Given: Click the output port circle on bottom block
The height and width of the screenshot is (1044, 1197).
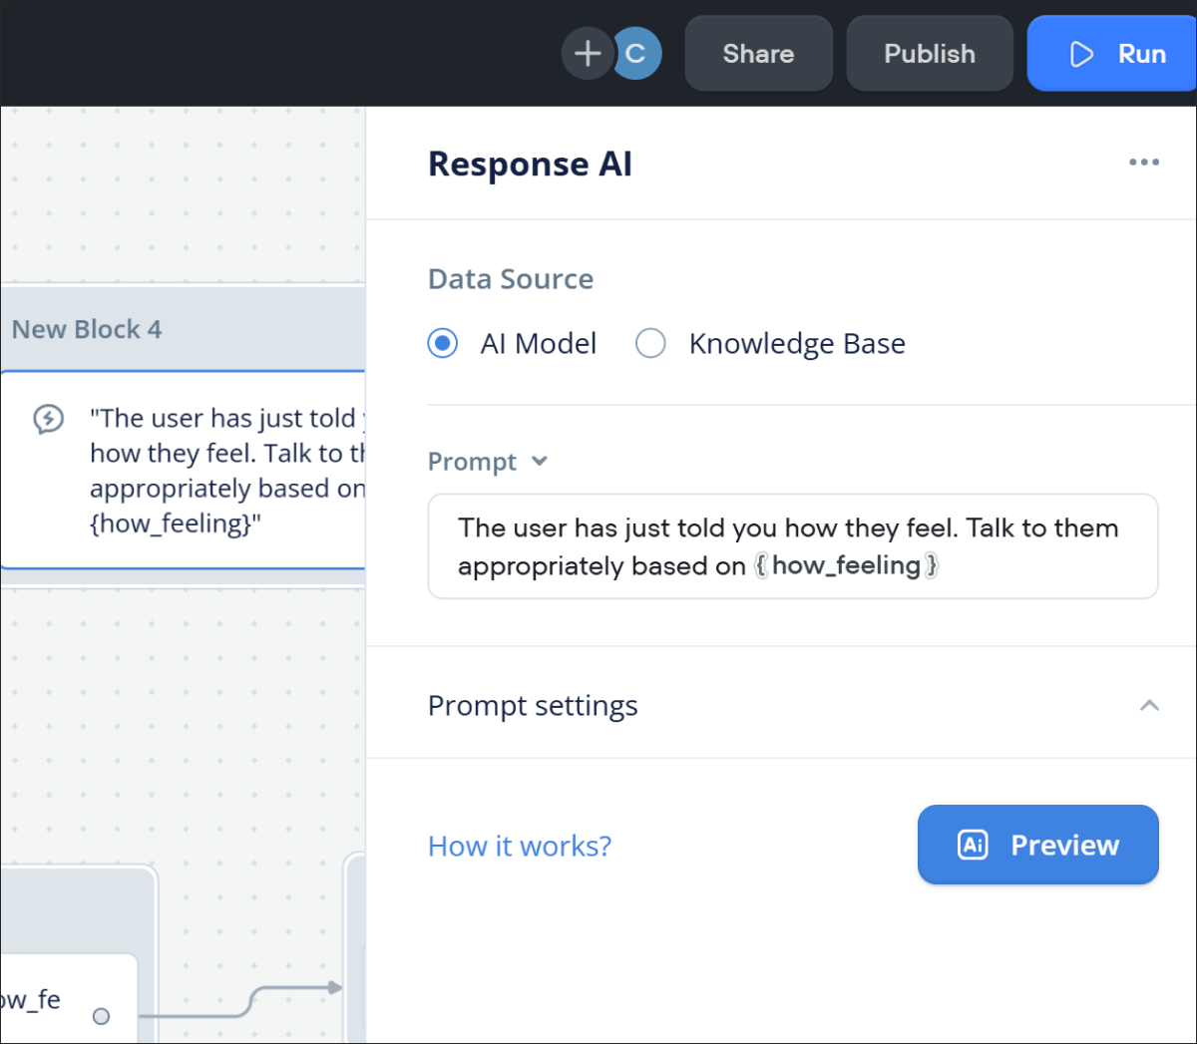Looking at the screenshot, I should (101, 1016).
